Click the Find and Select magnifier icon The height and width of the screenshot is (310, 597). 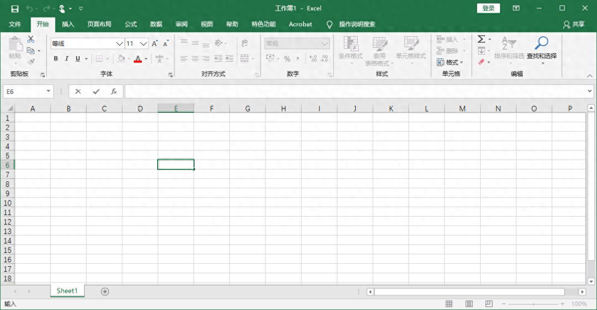541,43
